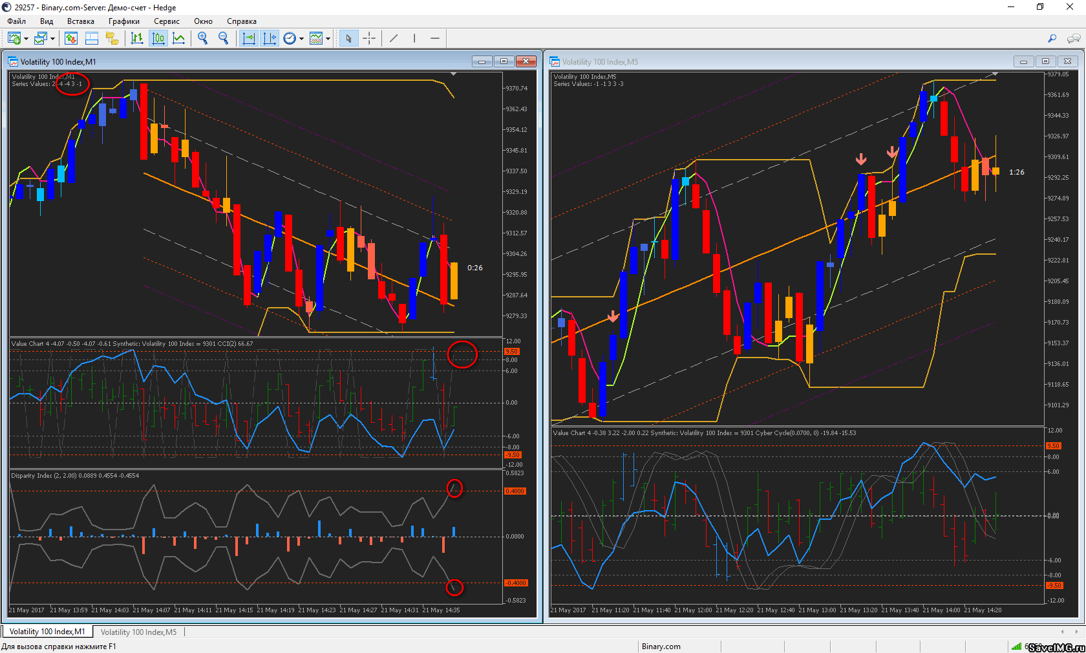Switch to Volatility 100 Index,M5 tab
The height and width of the screenshot is (653, 1086).
pyautogui.click(x=138, y=632)
